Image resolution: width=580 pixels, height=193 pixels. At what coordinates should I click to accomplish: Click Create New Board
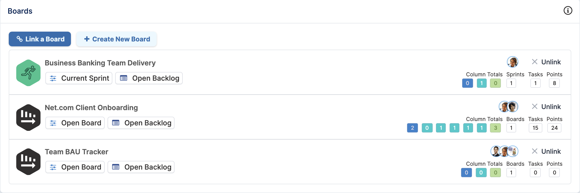(116, 39)
